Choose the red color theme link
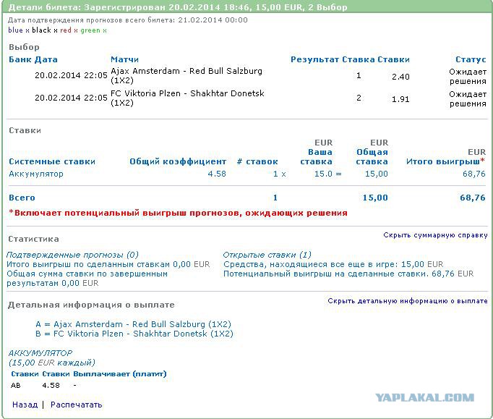 coord(65,30)
